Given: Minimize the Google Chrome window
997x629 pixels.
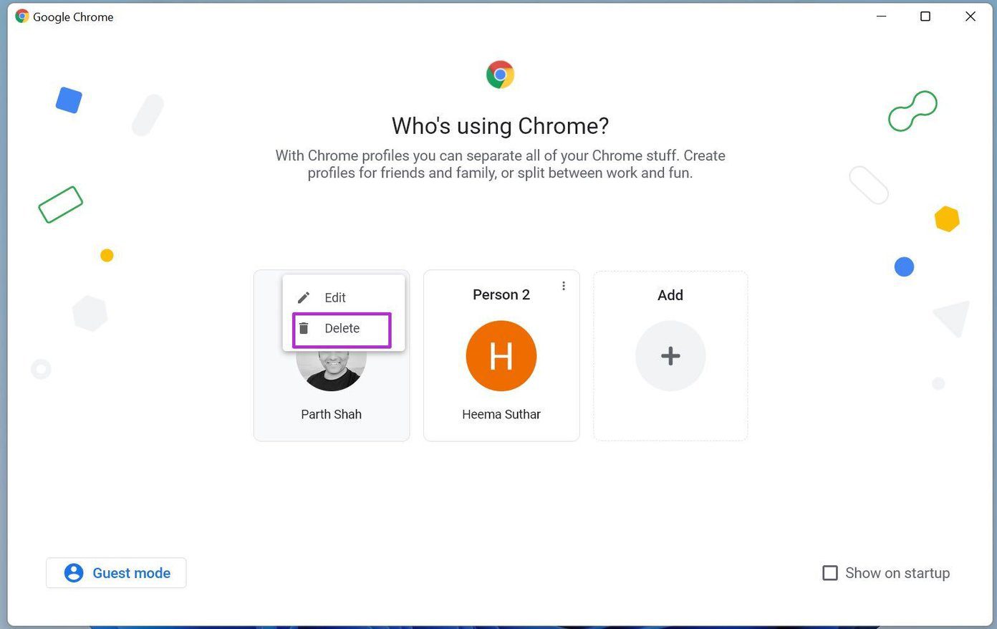Looking at the screenshot, I should pyautogui.click(x=882, y=16).
